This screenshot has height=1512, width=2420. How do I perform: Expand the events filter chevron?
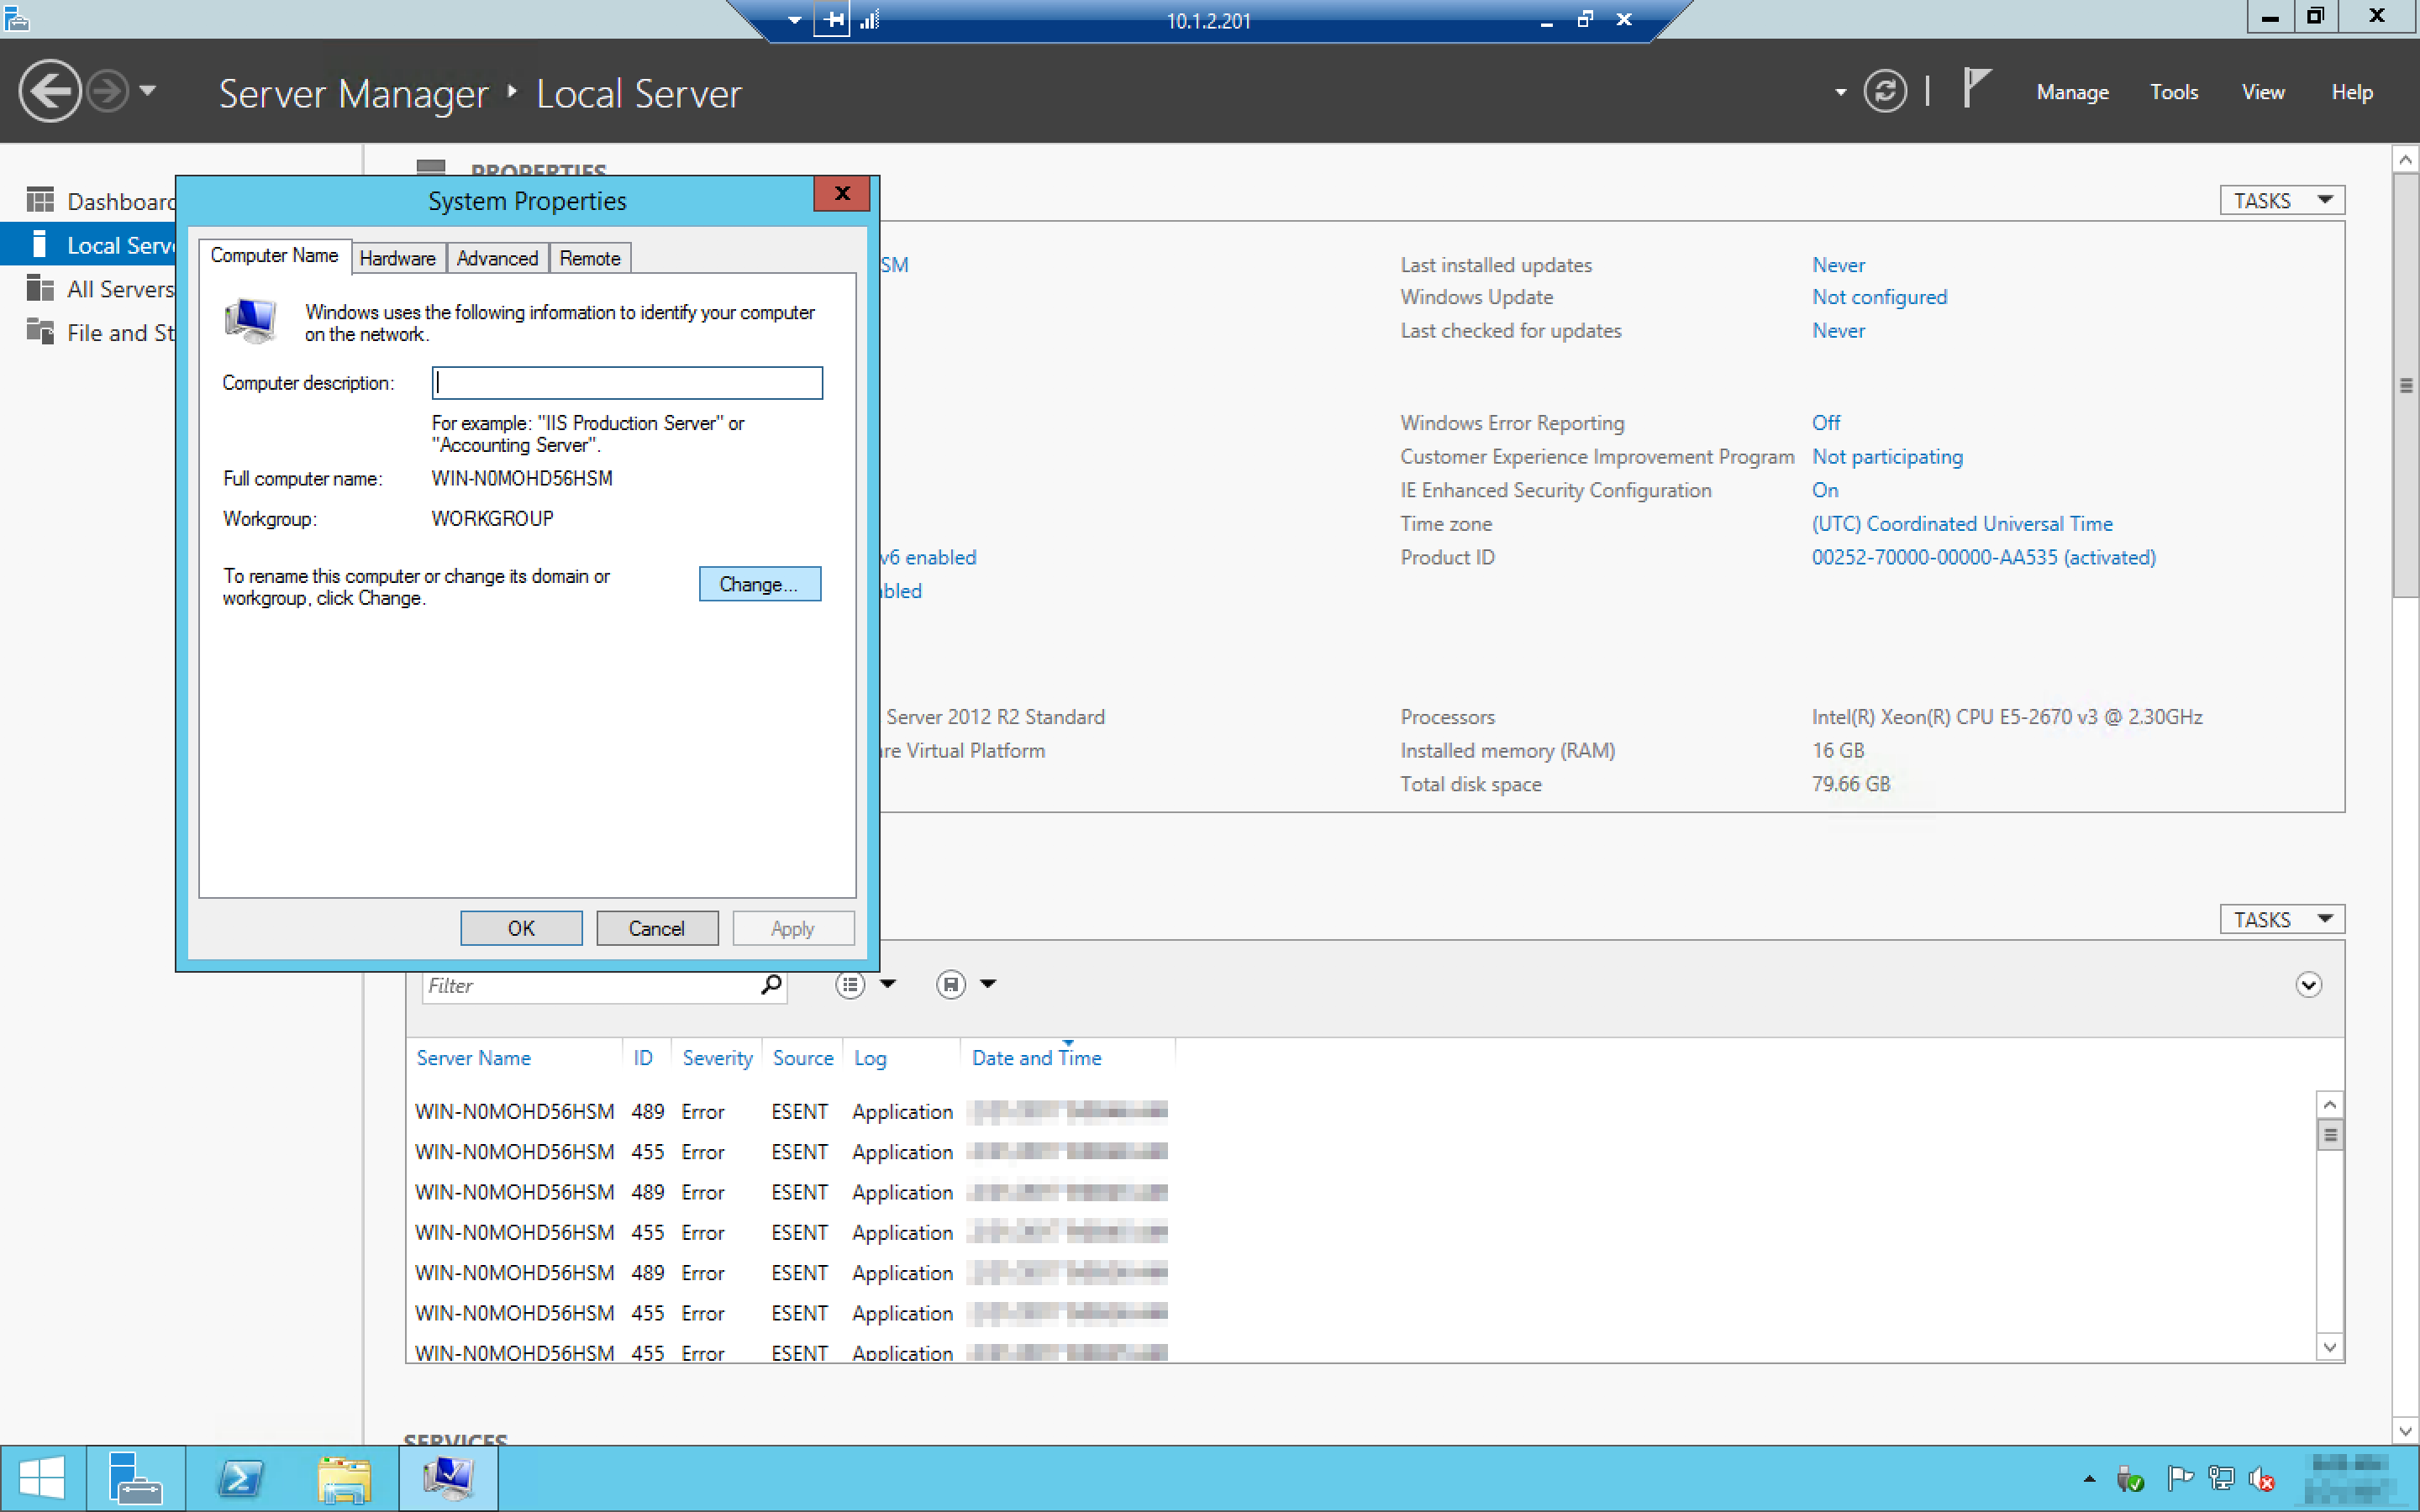pyautogui.click(x=2307, y=985)
